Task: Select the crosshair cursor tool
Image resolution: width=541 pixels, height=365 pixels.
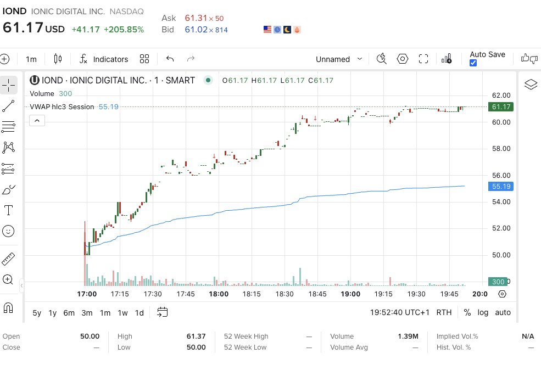Action: (x=9, y=85)
